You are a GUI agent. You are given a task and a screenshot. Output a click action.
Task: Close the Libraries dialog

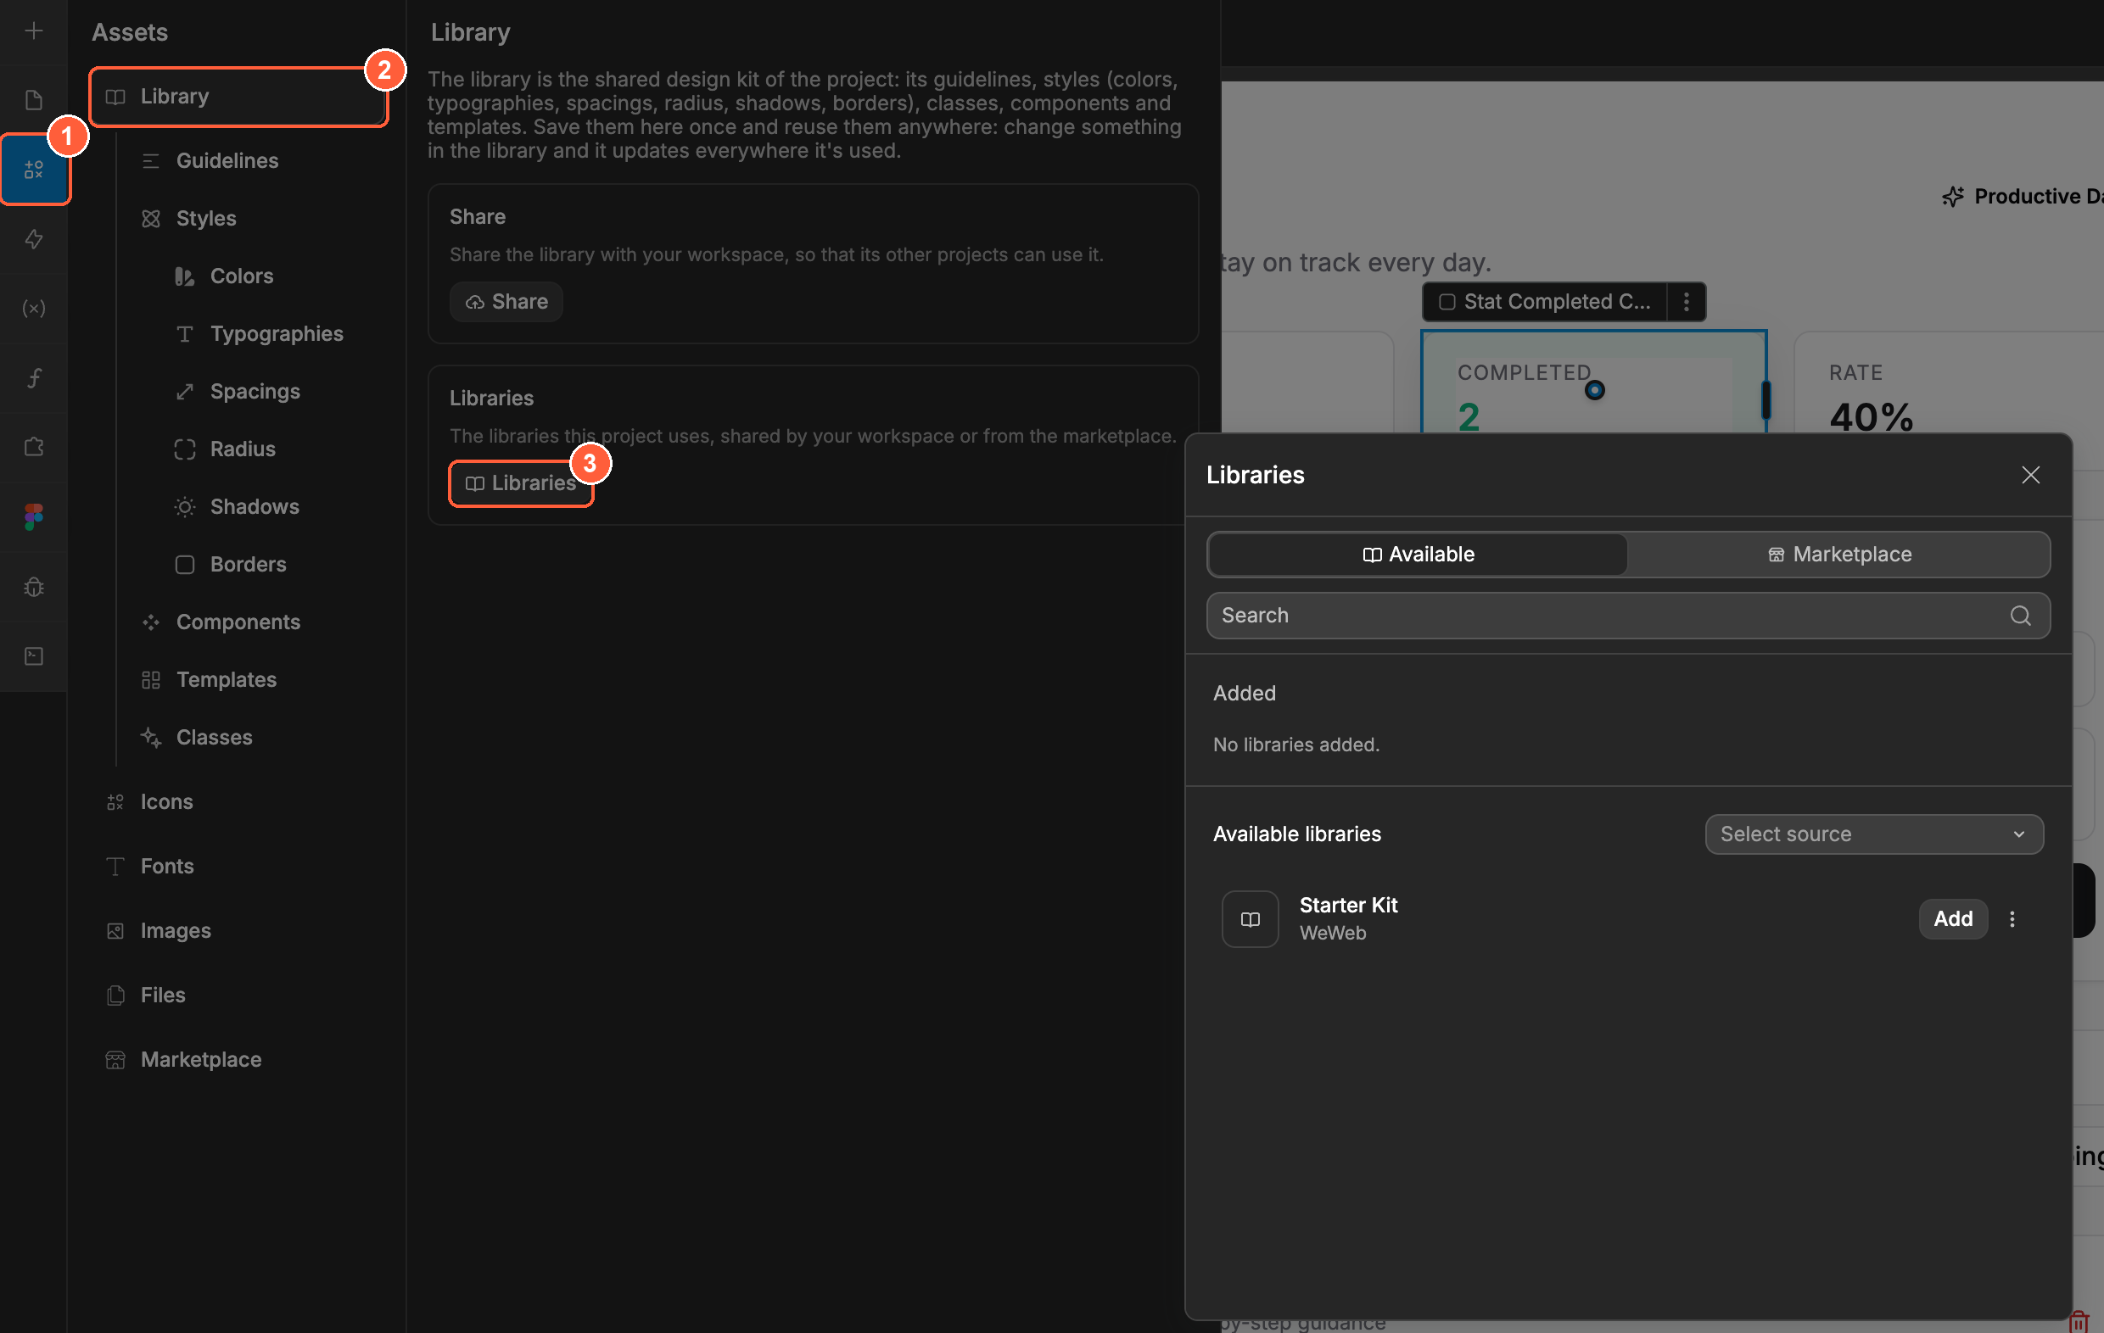tap(2030, 475)
